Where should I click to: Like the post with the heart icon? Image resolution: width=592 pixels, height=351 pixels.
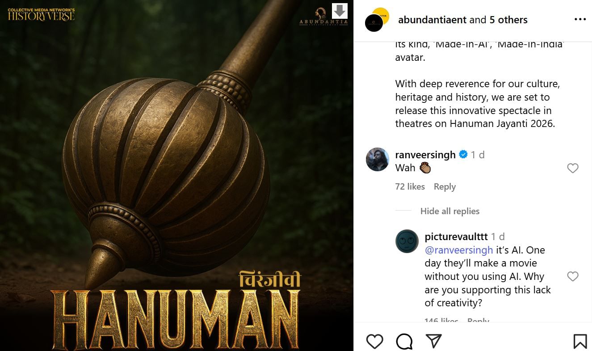[x=374, y=341]
